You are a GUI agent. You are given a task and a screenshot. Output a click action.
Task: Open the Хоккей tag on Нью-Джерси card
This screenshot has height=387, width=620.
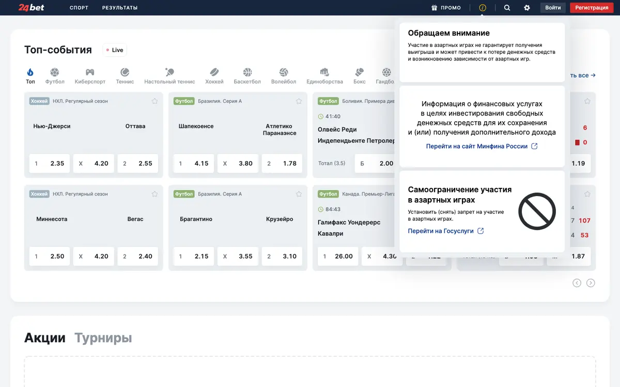click(x=39, y=101)
